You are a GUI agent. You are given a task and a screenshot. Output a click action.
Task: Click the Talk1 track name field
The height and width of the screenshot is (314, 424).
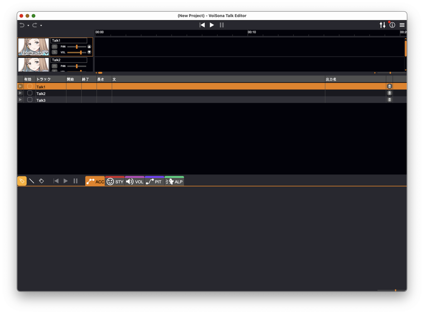69,41
